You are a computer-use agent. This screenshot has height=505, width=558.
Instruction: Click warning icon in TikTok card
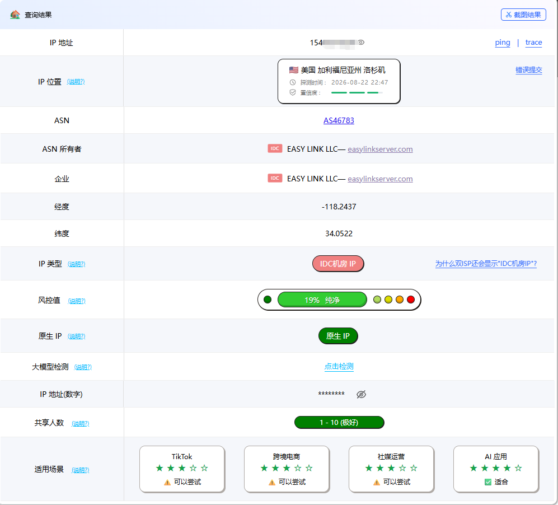point(167,482)
